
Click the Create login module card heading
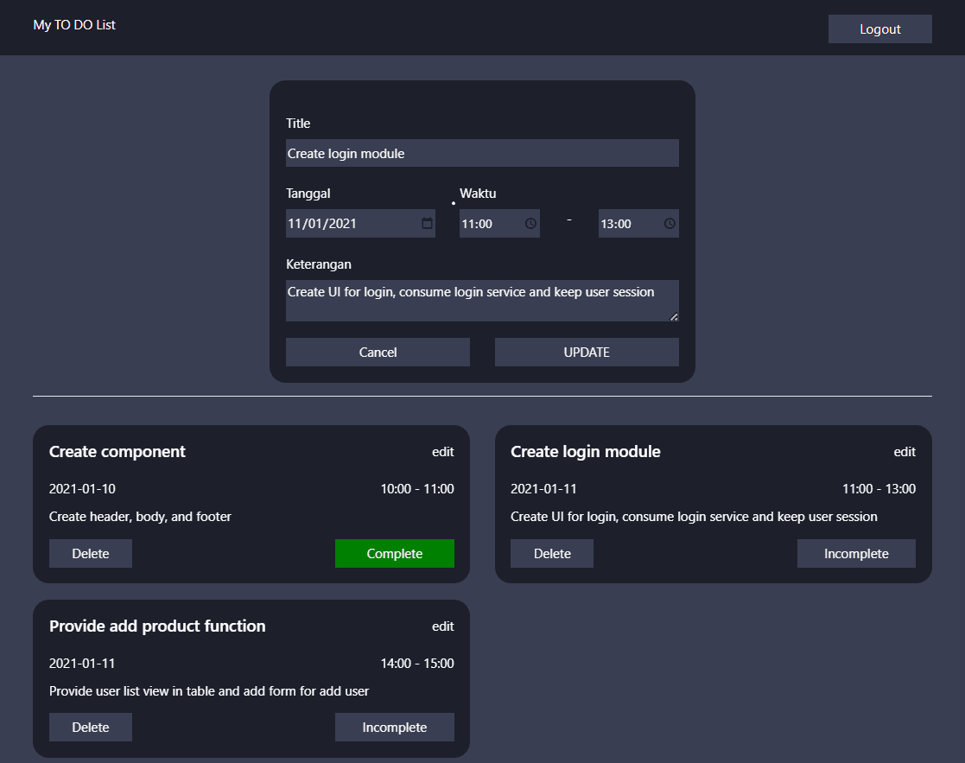tap(585, 452)
